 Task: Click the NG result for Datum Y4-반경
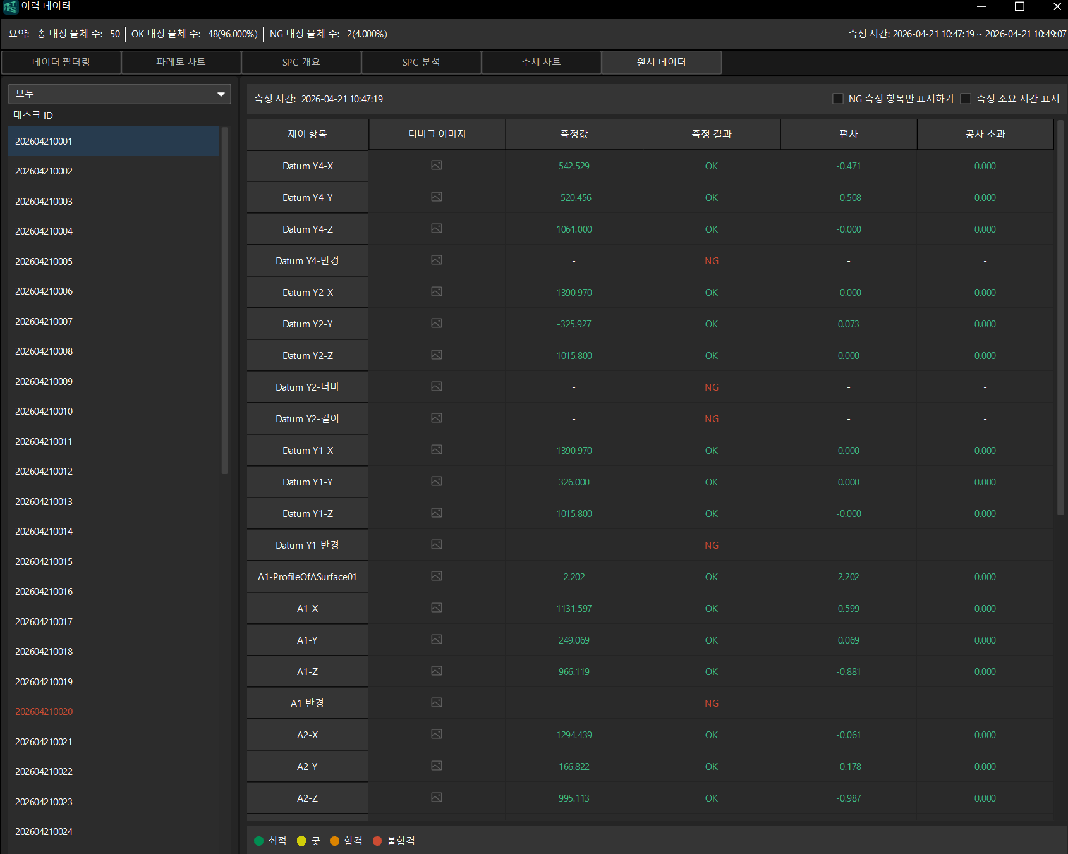712,261
